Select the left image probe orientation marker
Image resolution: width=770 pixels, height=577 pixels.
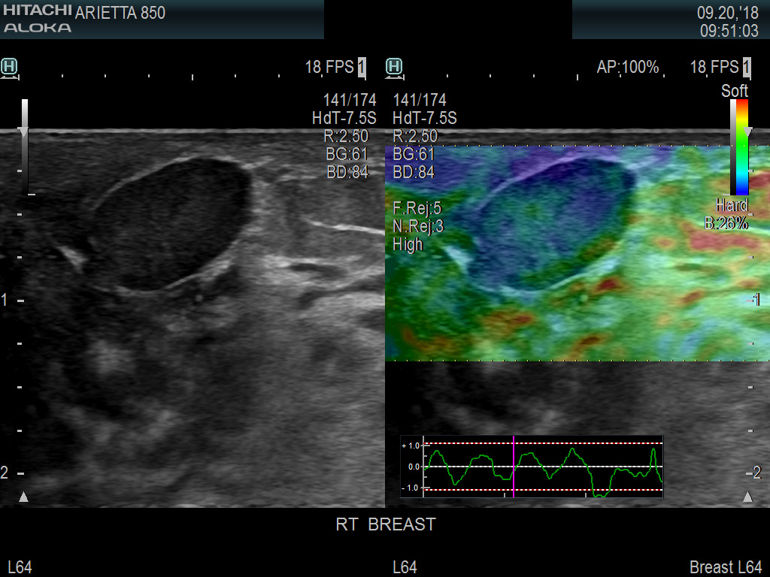pos(8,66)
